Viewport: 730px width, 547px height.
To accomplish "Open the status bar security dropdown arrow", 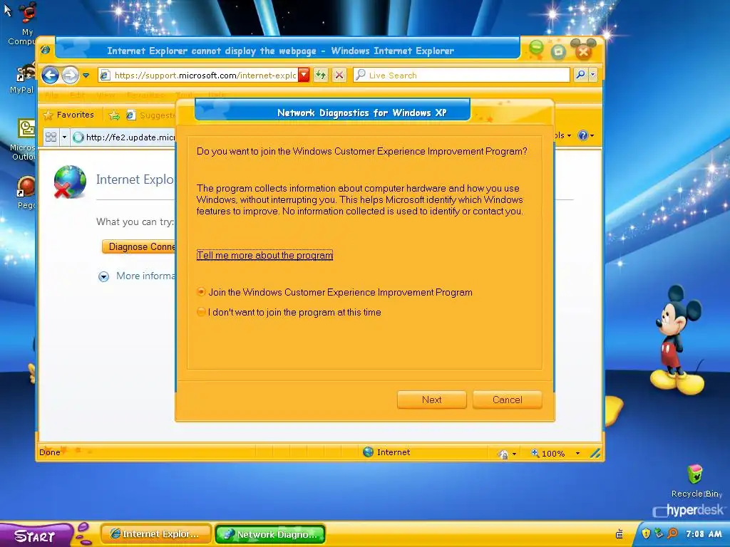I will point(514,454).
